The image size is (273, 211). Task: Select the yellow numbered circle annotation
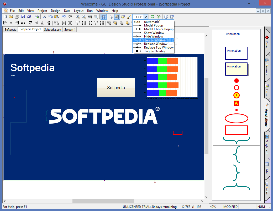(237, 96)
